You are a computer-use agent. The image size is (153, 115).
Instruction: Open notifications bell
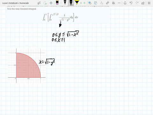click(125, 3)
